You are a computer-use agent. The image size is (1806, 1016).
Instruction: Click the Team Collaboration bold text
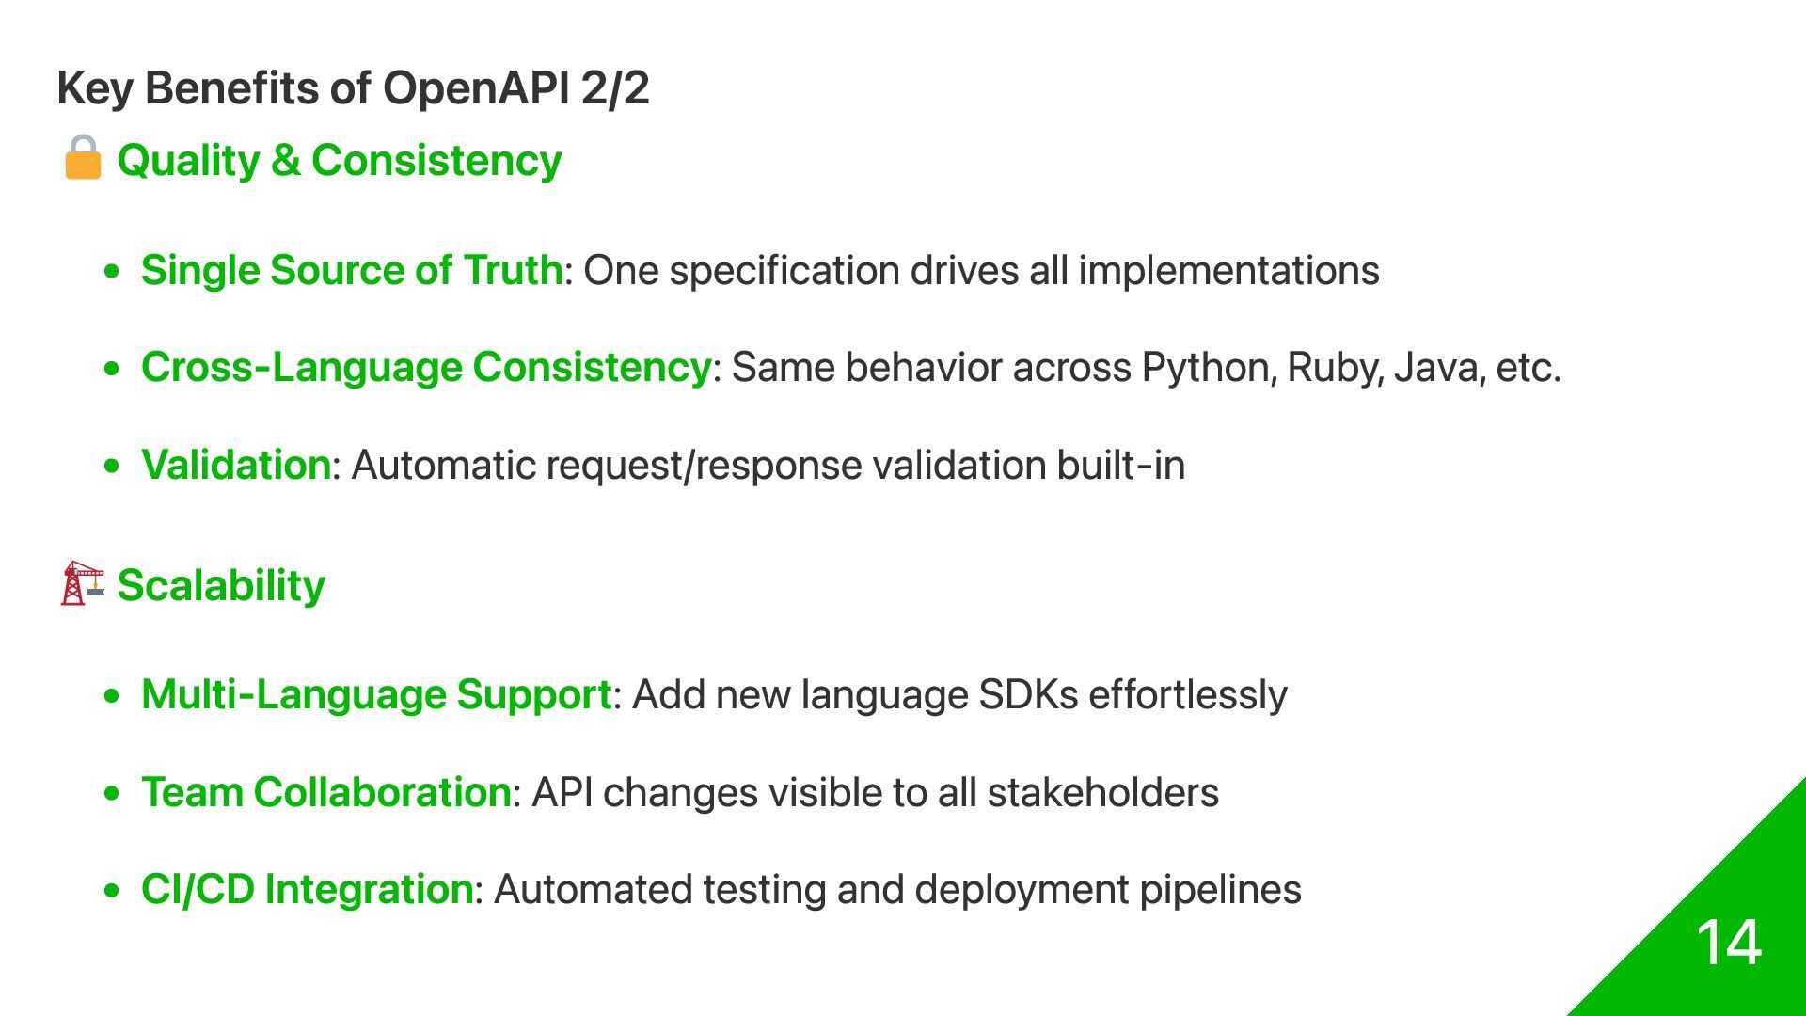(x=326, y=792)
